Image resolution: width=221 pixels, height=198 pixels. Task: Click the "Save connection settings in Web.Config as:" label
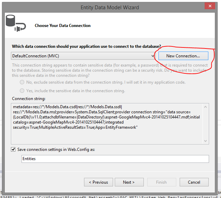tap(56, 150)
